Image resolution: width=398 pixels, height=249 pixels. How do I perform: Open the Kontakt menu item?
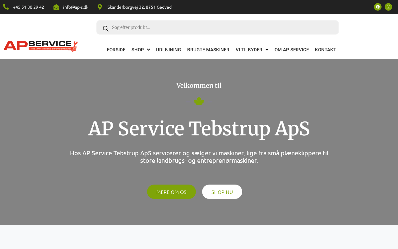(x=326, y=50)
